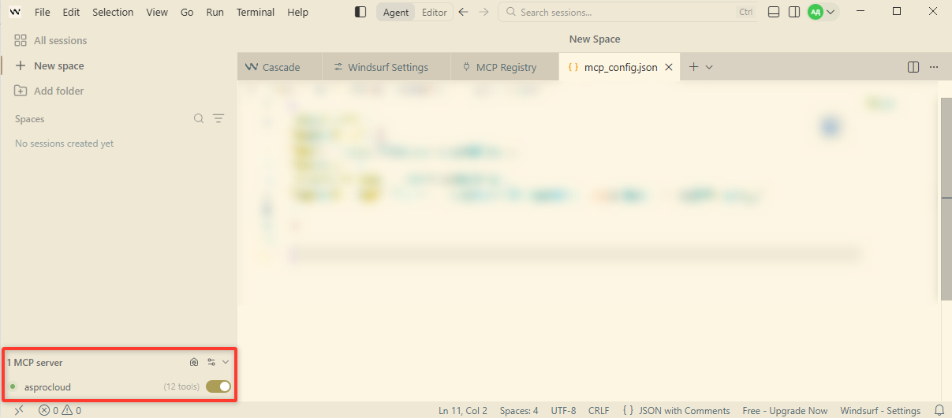Open the File menu
Viewport: 952px width, 418px height.
click(x=43, y=12)
